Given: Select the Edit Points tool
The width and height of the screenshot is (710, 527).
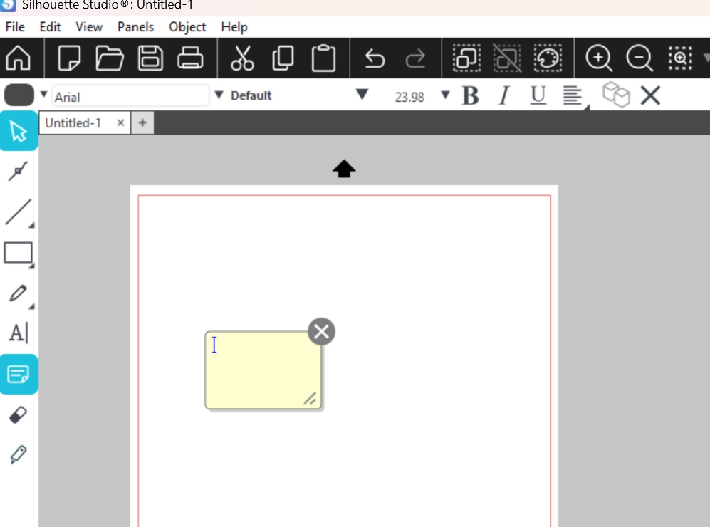Looking at the screenshot, I should (19, 171).
